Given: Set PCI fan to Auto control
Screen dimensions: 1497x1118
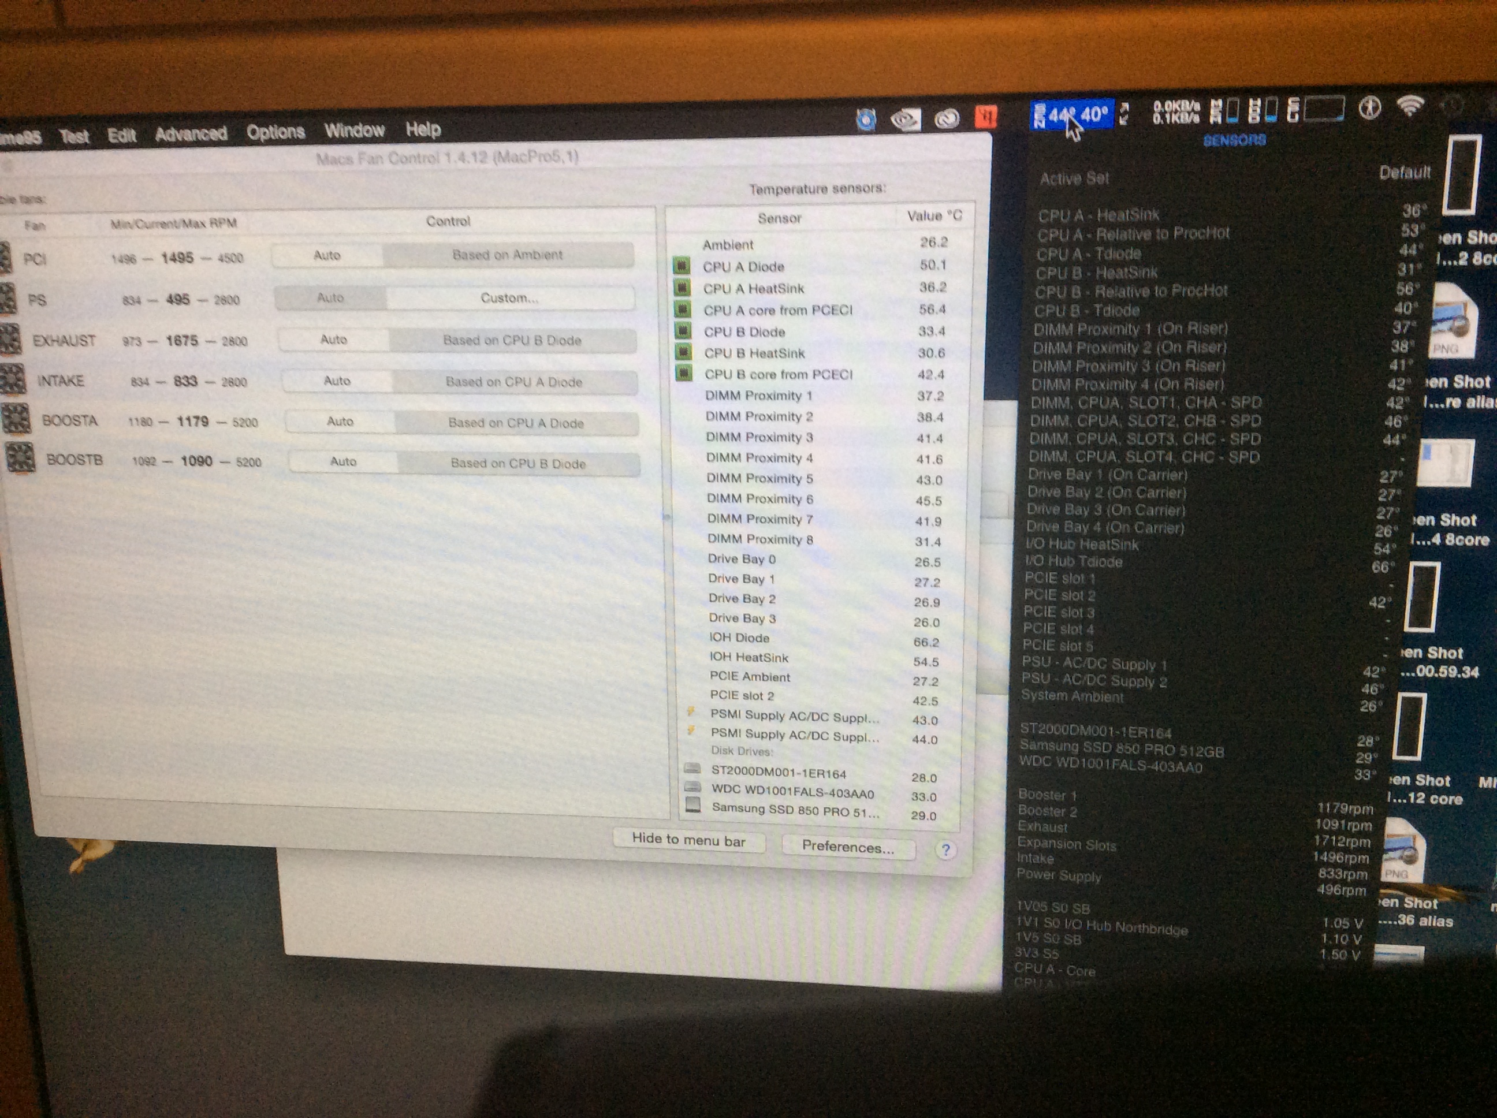Looking at the screenshot, I should [x=327, y=255].
